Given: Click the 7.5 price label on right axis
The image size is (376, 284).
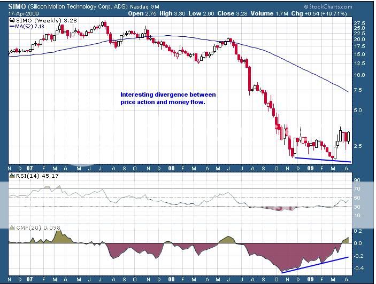Looking at the screenshot, I should coord(359,90).
